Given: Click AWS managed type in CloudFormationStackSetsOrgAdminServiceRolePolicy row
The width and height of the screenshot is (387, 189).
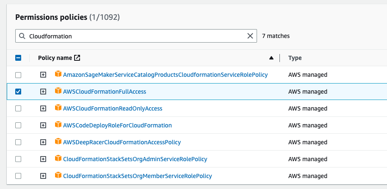Looking at the screenshot, I should 308,159.
